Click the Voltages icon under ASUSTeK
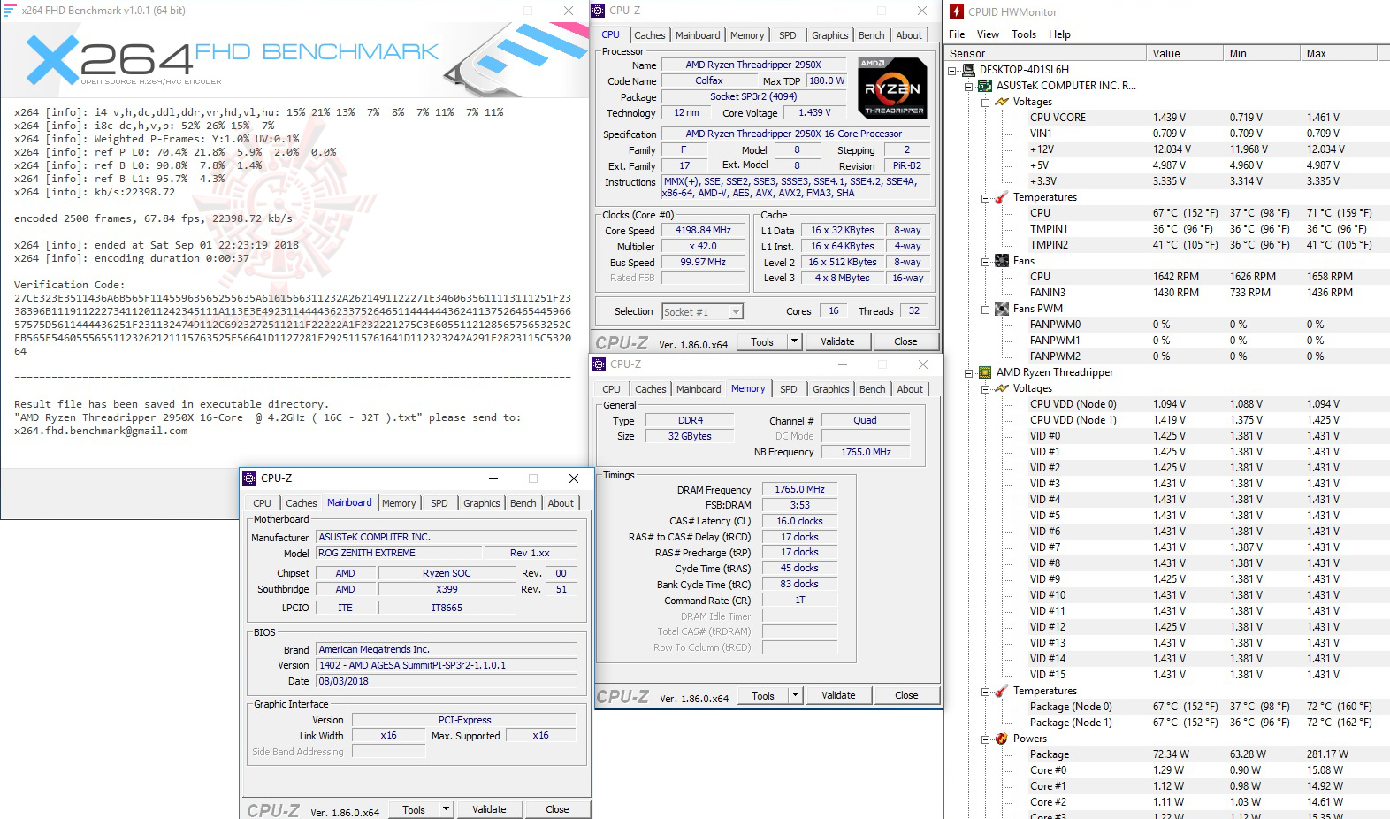The image size is (1390, 819). (1002, 102)
